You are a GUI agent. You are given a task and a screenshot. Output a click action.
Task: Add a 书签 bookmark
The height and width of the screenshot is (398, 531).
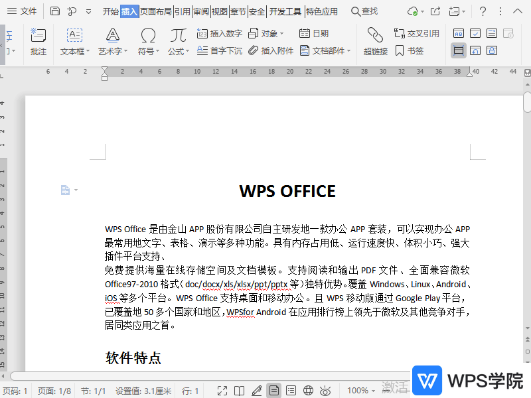(409, 51)
